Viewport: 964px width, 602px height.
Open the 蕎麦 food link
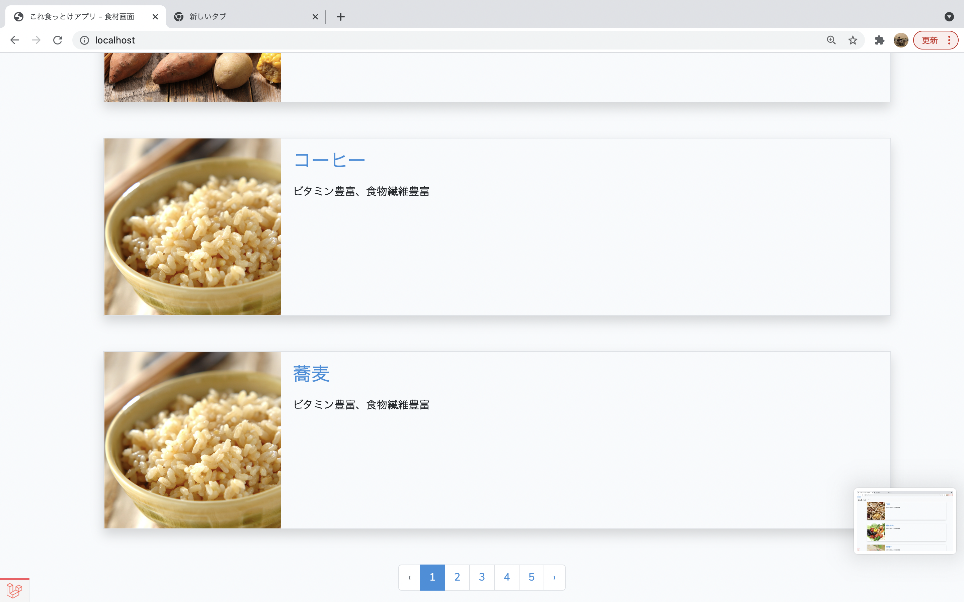(311, 374)
